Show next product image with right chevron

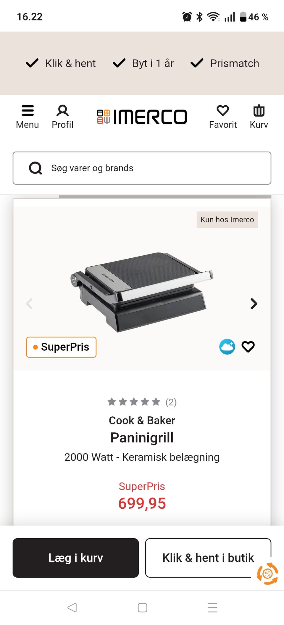(254, 304)
